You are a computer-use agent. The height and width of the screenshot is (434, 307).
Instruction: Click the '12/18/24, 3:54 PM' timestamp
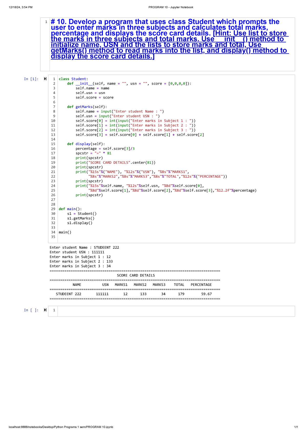click(20, 7)
